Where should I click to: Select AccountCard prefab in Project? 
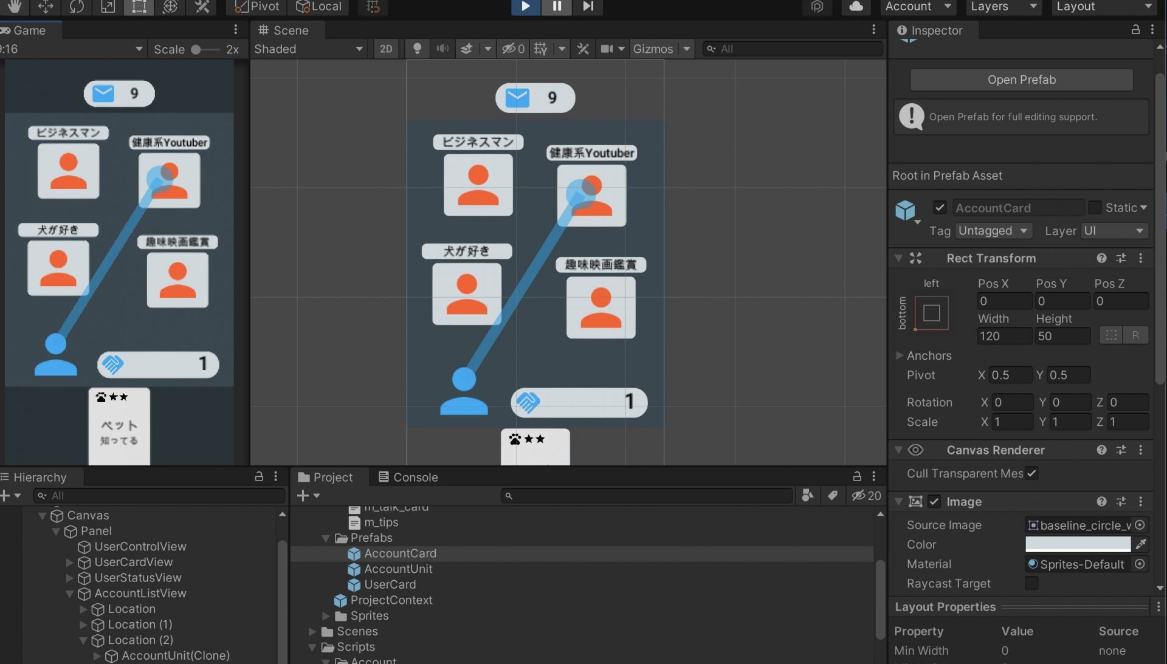[x=400, y=553]
